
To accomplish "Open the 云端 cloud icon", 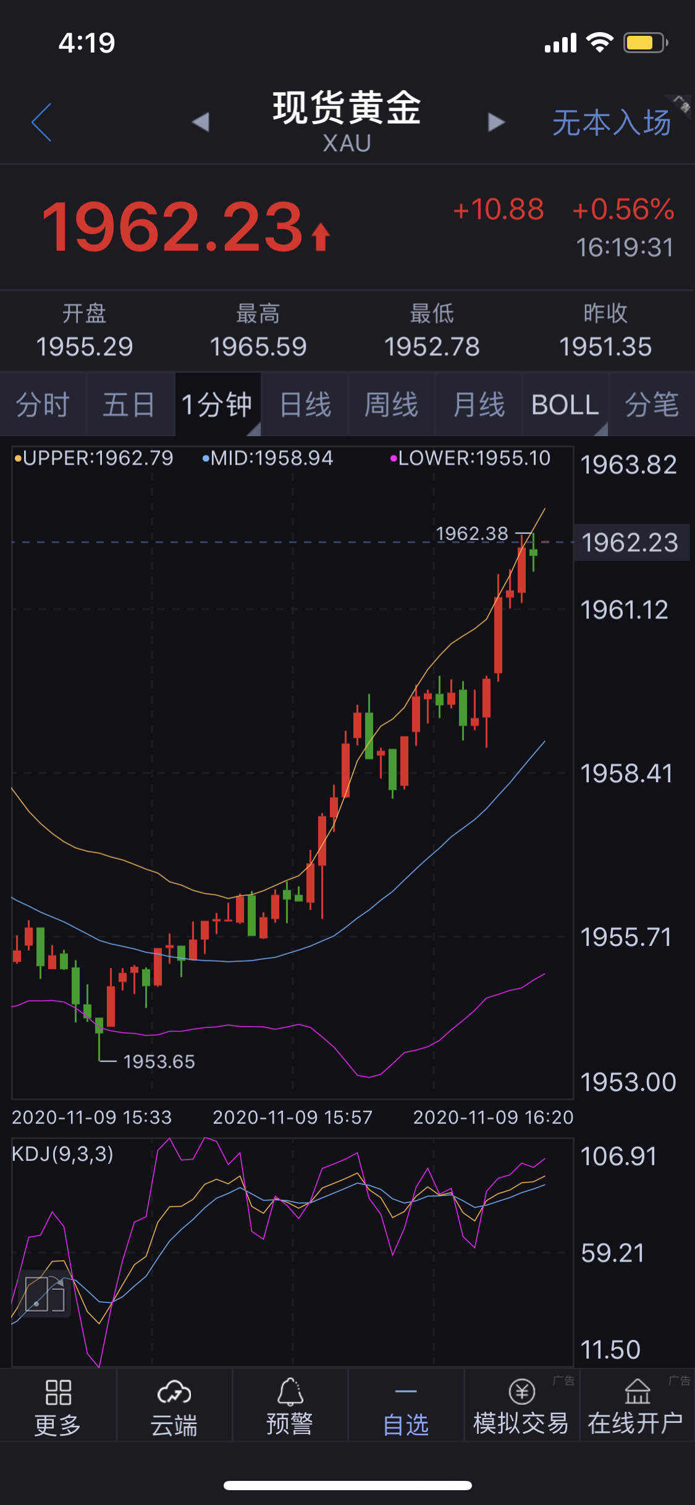I will [x=174, y=1392].
